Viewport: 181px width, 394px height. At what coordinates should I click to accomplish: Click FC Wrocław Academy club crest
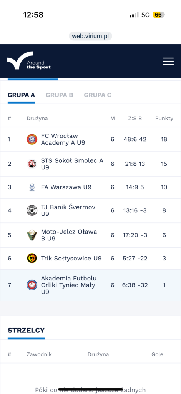[32, 139]
